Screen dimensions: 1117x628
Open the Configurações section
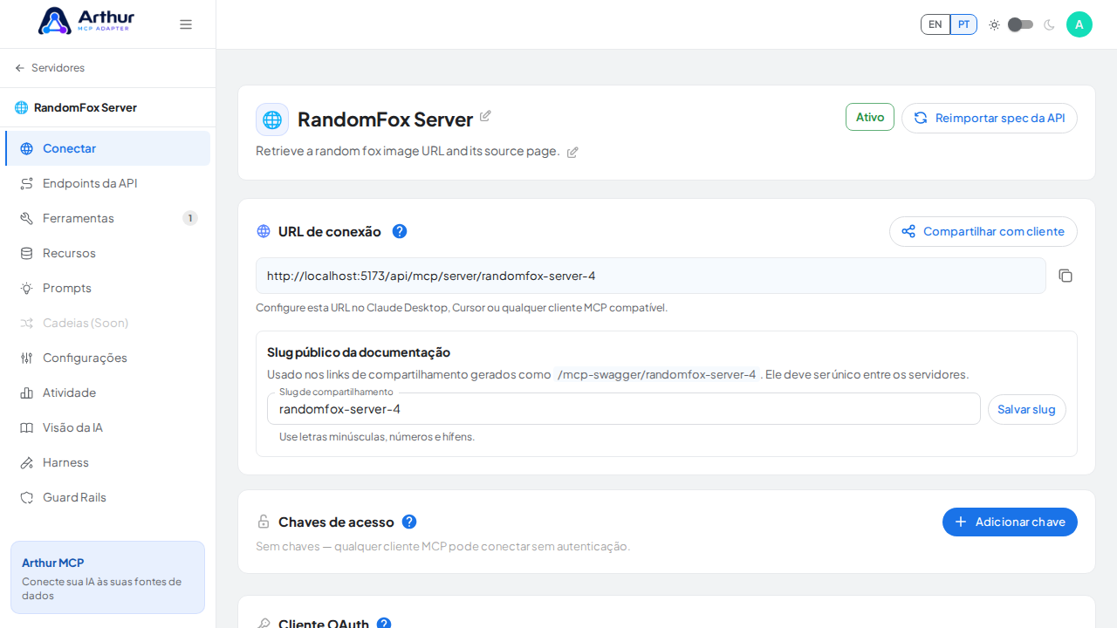107,358
